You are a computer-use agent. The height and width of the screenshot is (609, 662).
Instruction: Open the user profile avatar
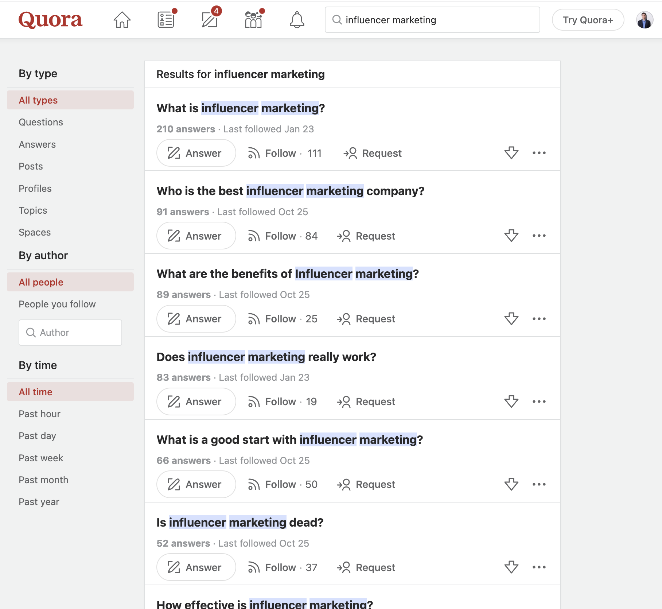[645, 20]
